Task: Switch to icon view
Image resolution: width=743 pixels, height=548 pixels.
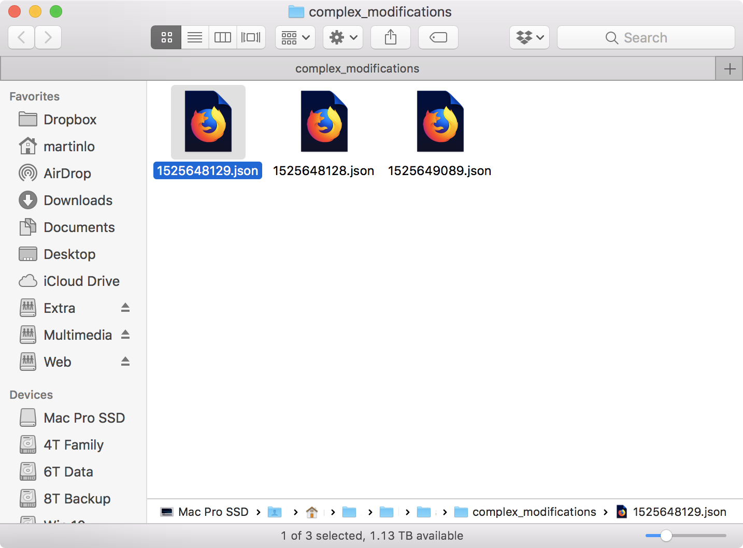Action: [x=166, y=37]
